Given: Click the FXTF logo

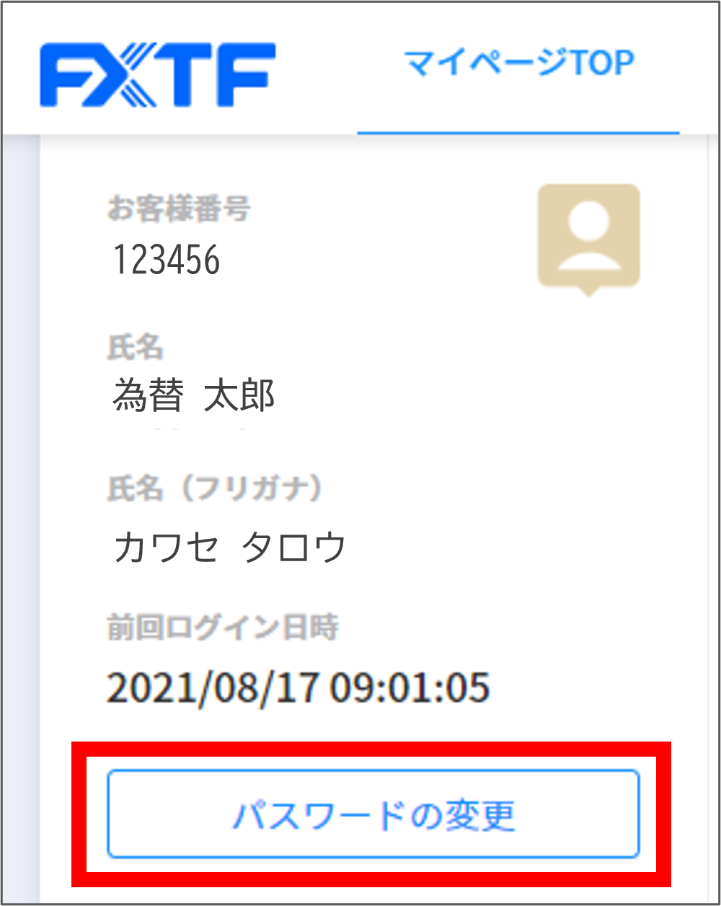Looking at the screenshot, I should coord(157,76).
